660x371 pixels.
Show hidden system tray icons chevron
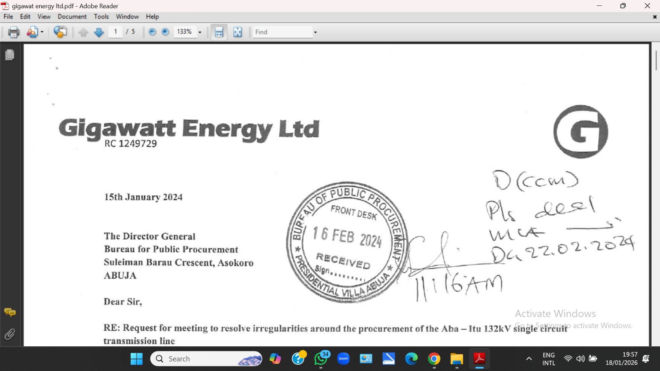[529, 359]
